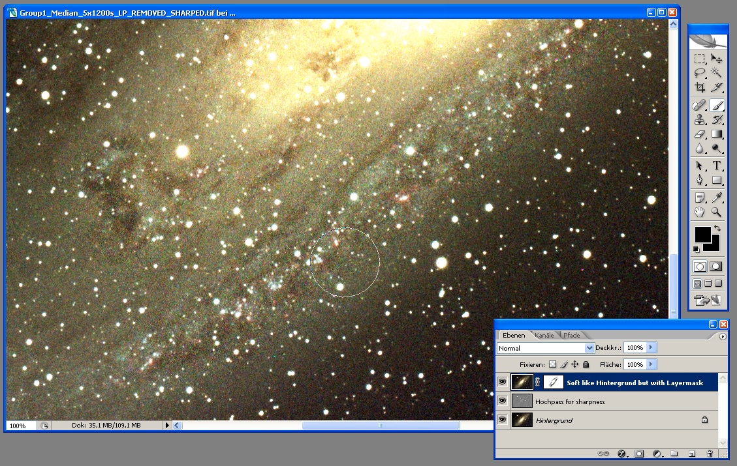
Task: Open the Deckkr. opacity slider arrow
Action: pyautogui.click(x=651, y=347)
